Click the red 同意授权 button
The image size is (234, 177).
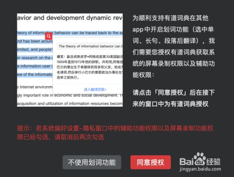(151, 162)
